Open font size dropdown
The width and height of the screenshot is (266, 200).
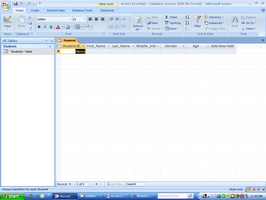click(84, 19)
